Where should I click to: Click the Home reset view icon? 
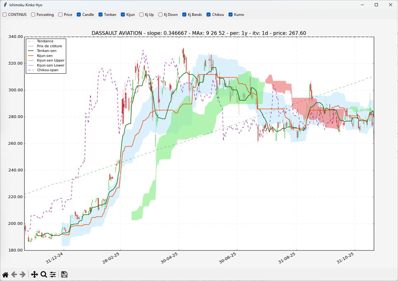[x=5, y=274]
